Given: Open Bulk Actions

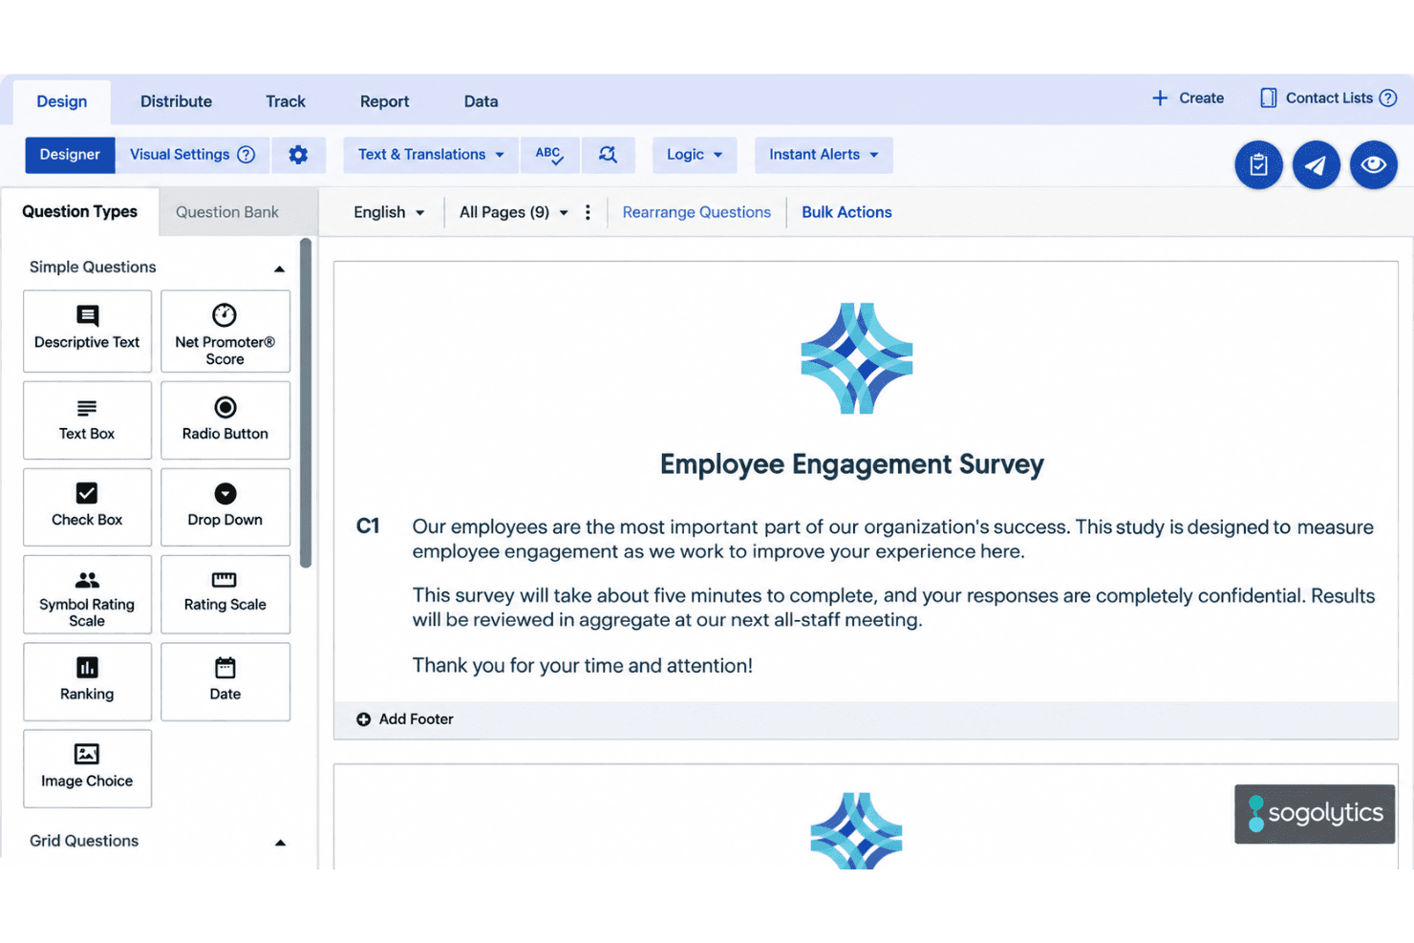Looking at the screenshot, I should (x=846, y=212).
